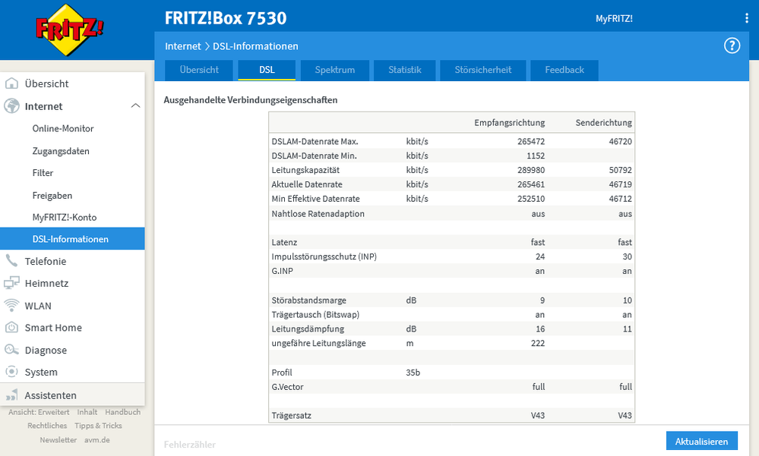This screenshot has width=759, height=456.
Task: Click the System icon in sidebar
Action: tap(11, 373)
